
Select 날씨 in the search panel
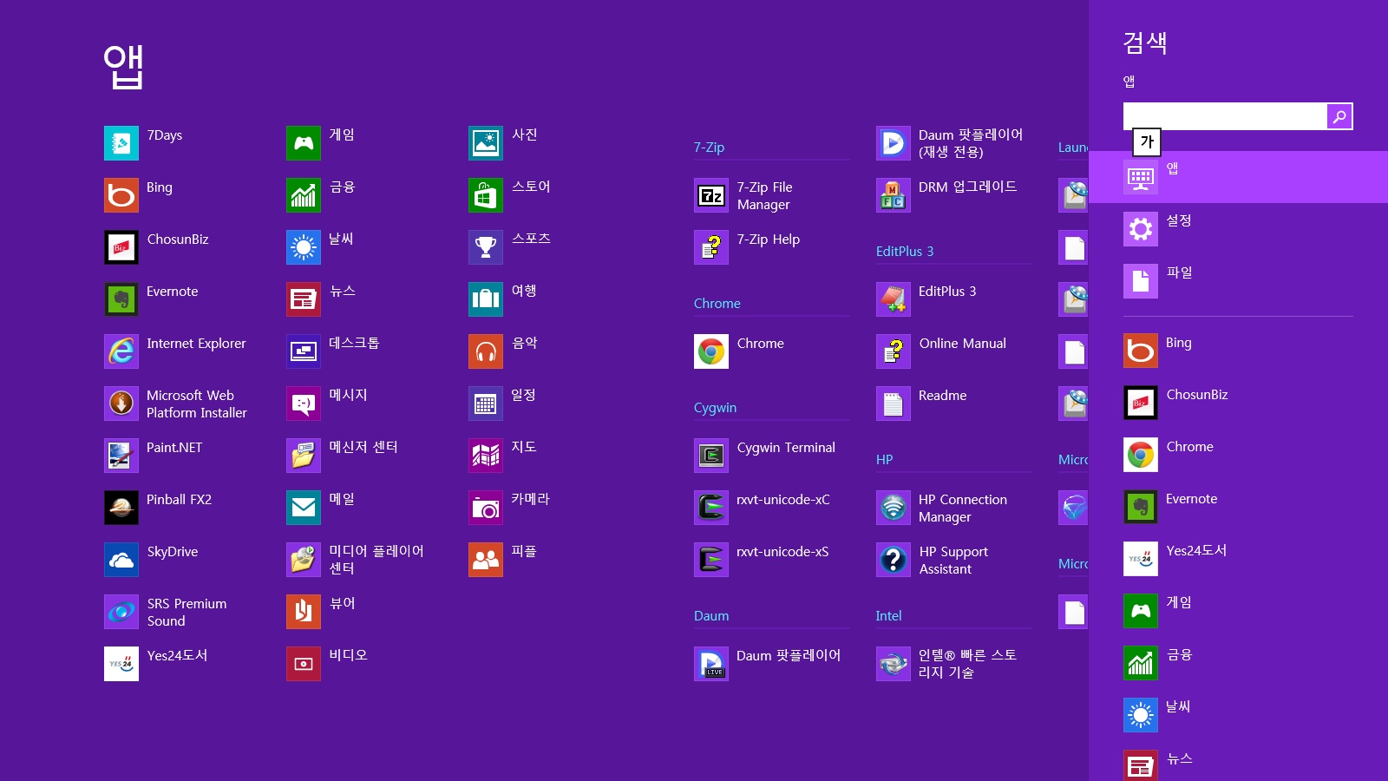1238,716
